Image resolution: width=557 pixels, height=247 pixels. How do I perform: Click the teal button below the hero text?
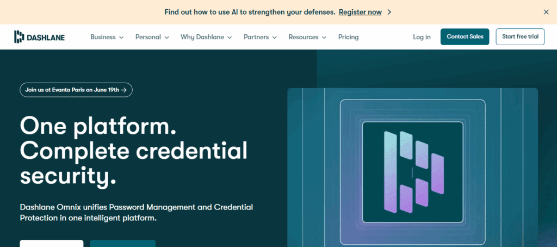pyautogui.click(x=122, y=243)
